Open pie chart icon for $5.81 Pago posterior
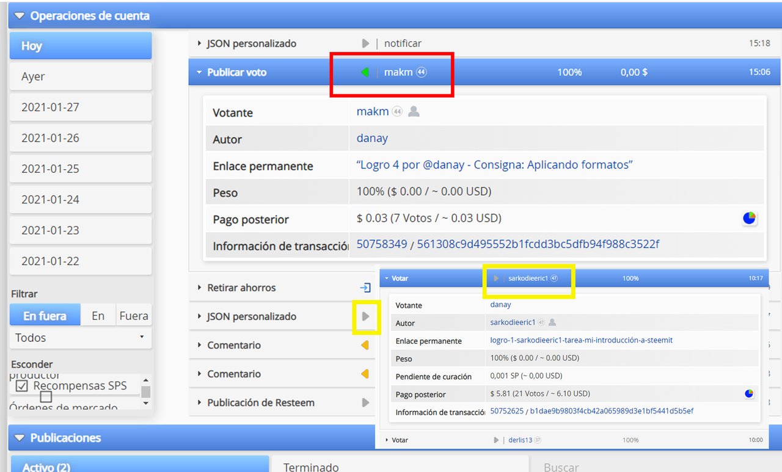The width and height of the screenshot is (782, 472). [x=749, y=394]
